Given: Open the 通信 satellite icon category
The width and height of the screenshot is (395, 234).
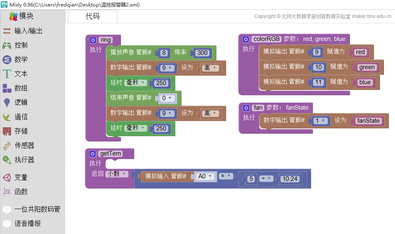Looking at the screenshot, I should tap(7, 117).
